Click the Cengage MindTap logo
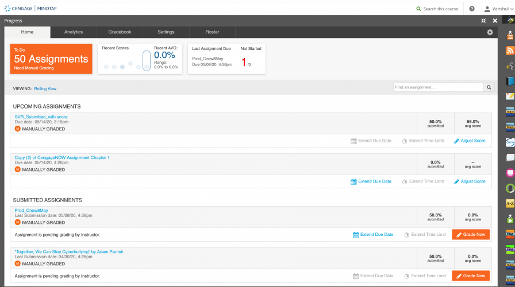 pos(30,8)
